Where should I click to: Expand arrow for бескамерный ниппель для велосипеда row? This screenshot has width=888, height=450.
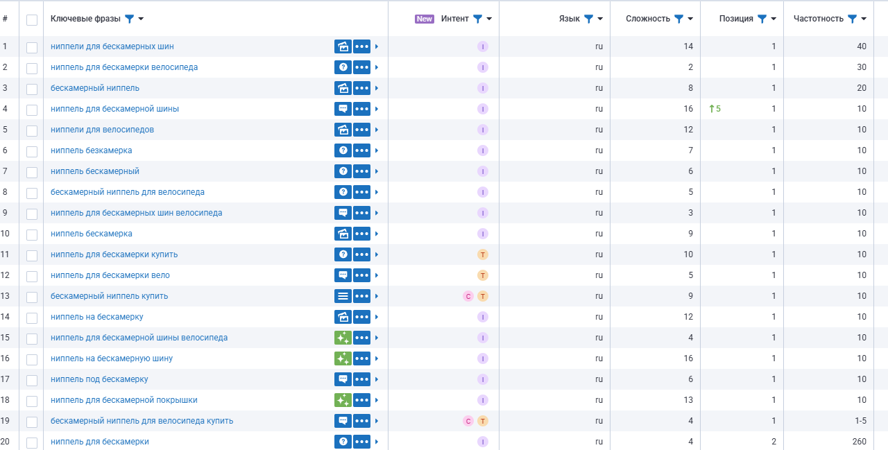coord(377,192)
